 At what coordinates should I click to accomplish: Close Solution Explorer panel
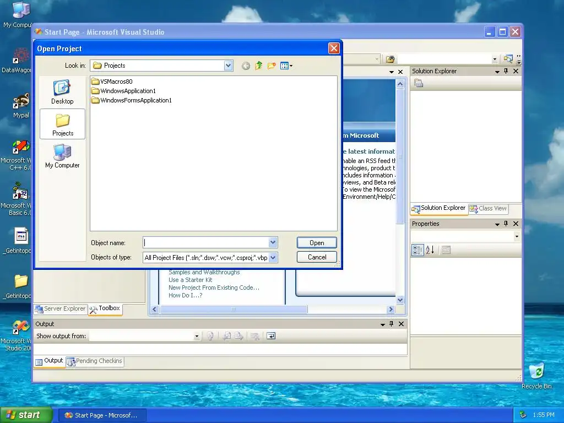516,71
